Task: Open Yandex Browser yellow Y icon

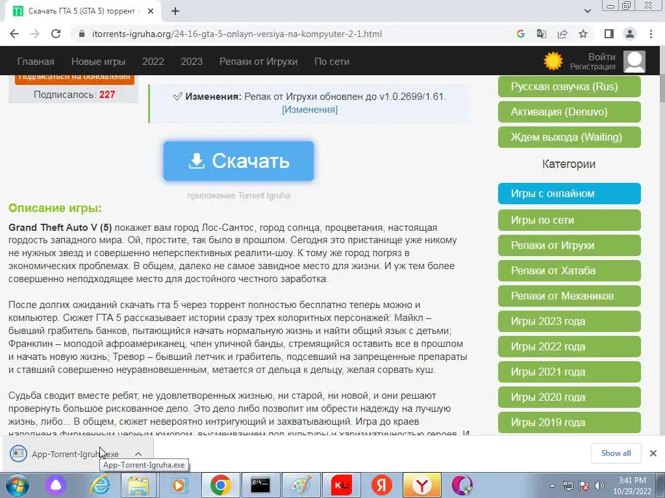Action: pos(422,485)
